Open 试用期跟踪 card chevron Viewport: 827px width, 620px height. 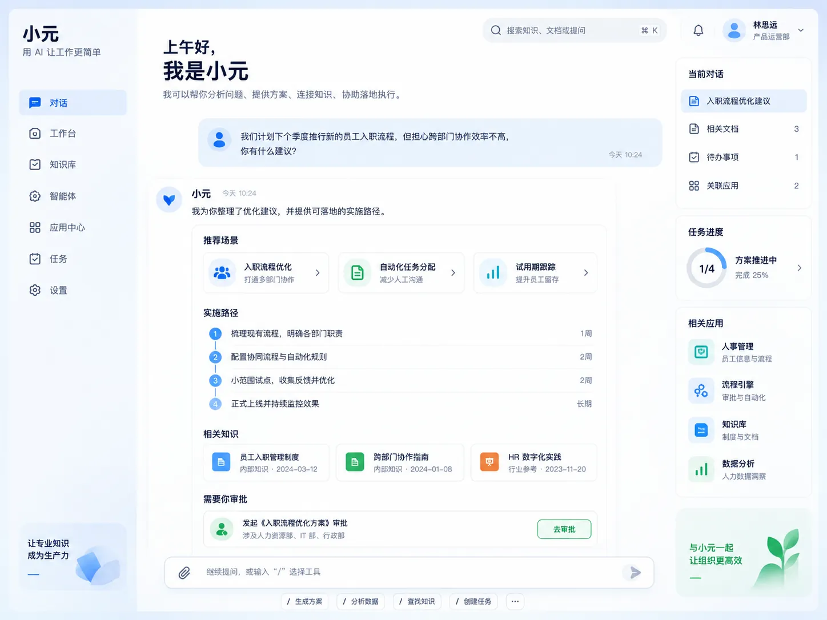coord(586,273)
